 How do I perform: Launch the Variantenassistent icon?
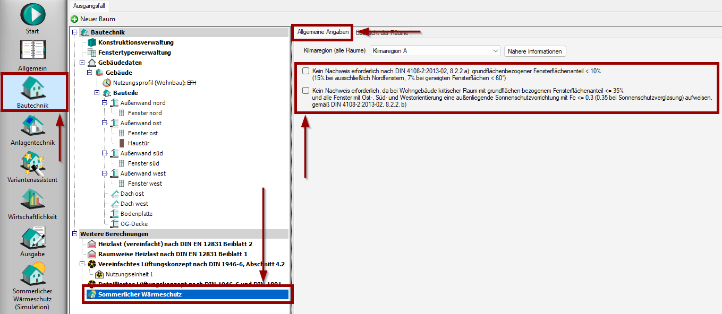(x=33, y=162)
